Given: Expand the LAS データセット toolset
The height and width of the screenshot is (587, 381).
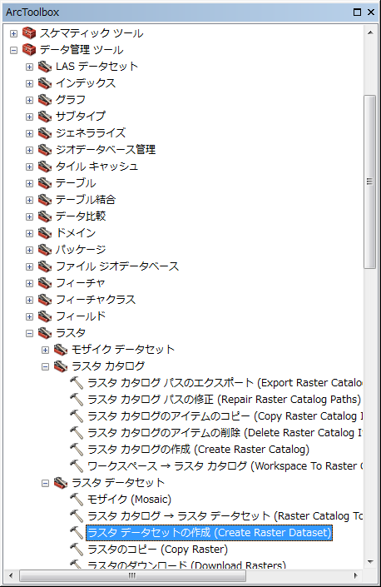Looking at the screenshot, I should coord(29,67).
